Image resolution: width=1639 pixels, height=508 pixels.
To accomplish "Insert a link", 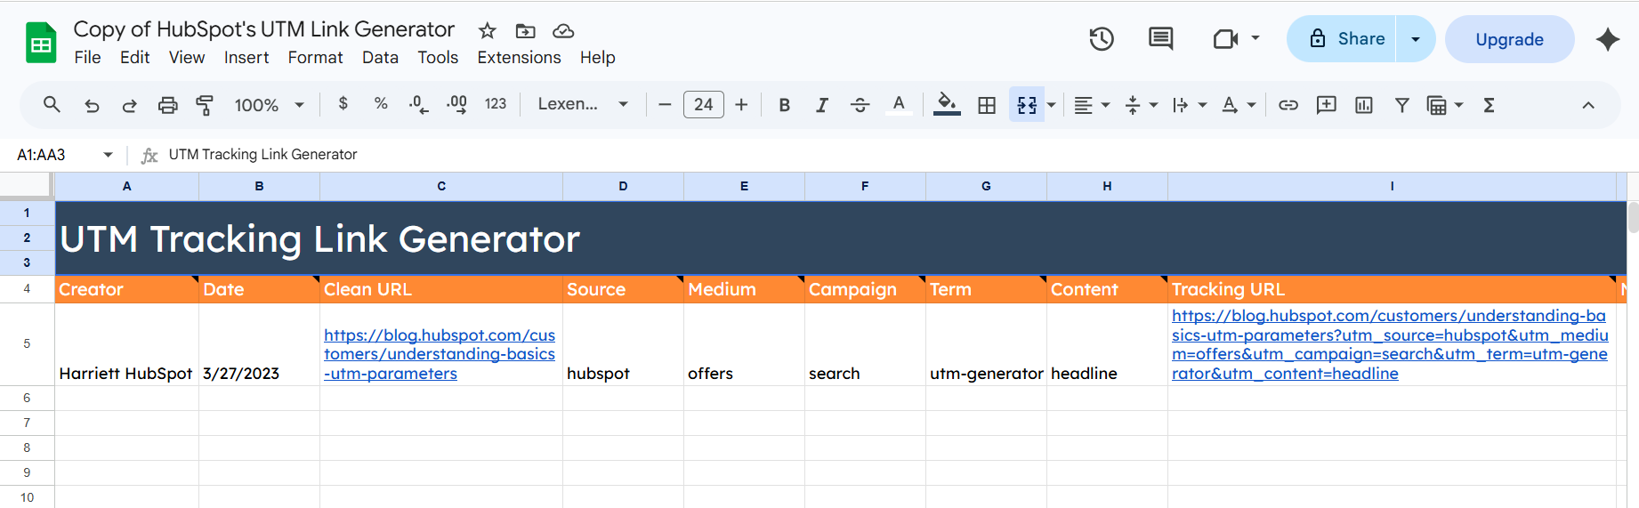I will [1288, 105].
